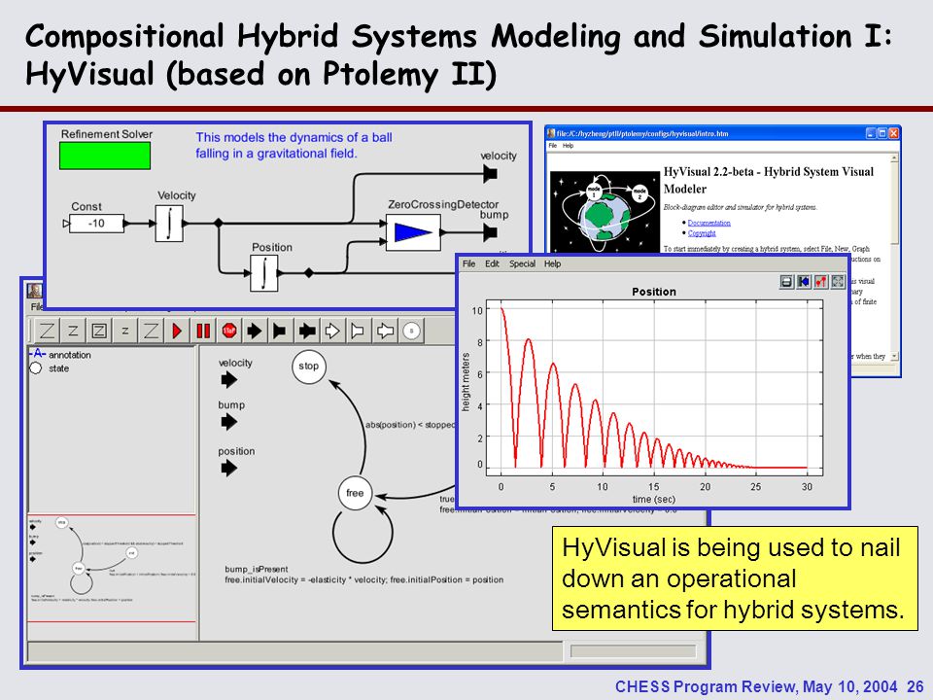Viewport: 933px width, 700px height.
Task: Click the navigator thumbnail of state diagram
Action: [x=113, y=569]
